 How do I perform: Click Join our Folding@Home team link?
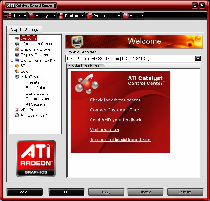(x=120, y=140)
